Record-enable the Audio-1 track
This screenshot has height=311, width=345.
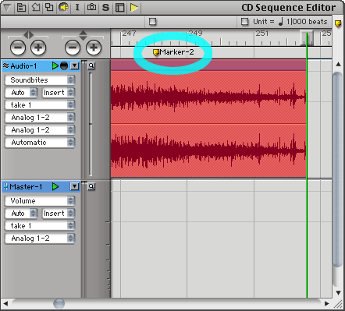pyautogui.click(x=64, y=66)
